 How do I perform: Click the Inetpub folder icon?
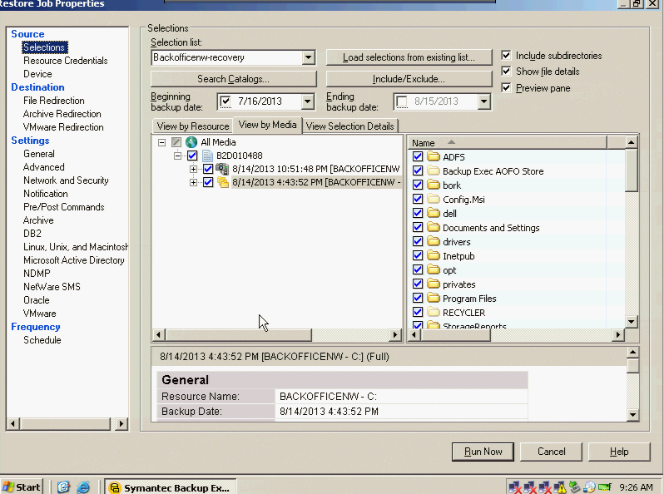click(x=434, y=255)
